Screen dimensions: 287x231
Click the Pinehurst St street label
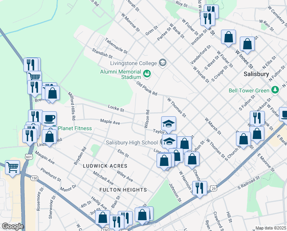coord(51,175)
